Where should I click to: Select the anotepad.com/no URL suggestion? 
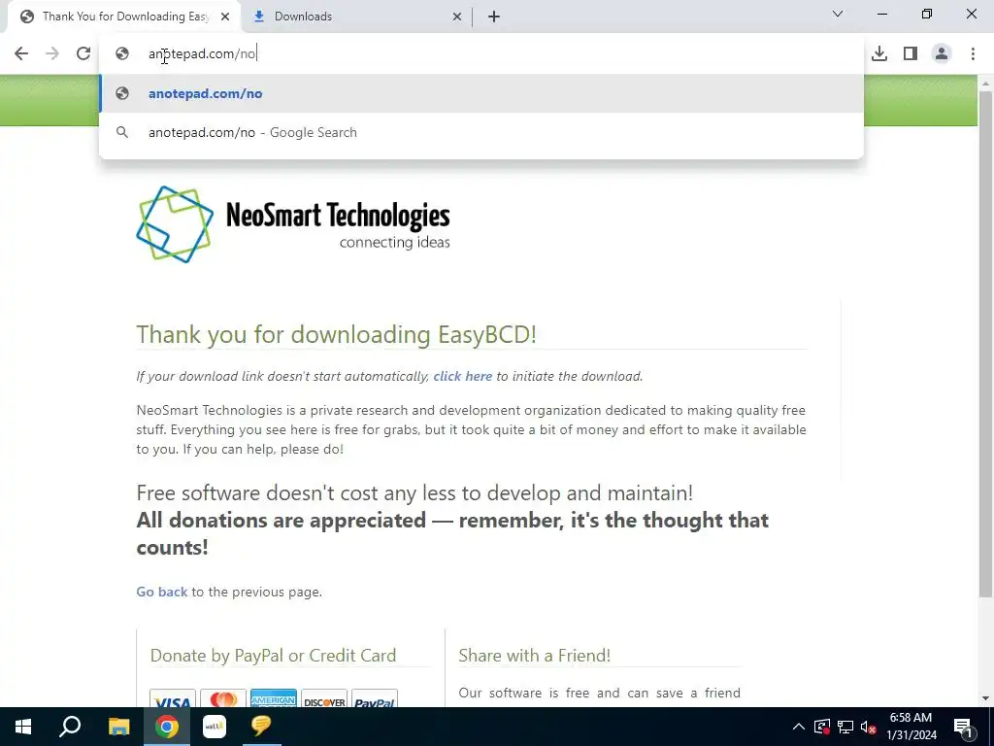click(x=481, y=93)
